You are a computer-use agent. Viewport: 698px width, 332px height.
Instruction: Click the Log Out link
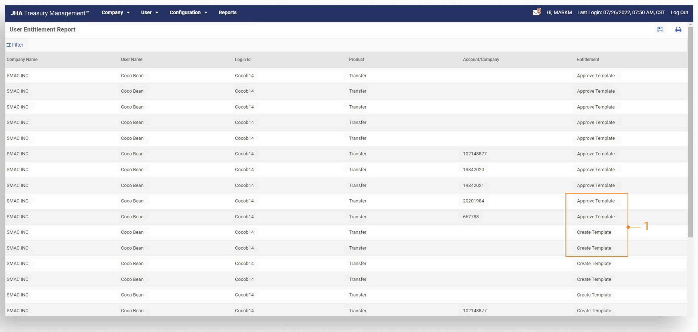[679, 12]
